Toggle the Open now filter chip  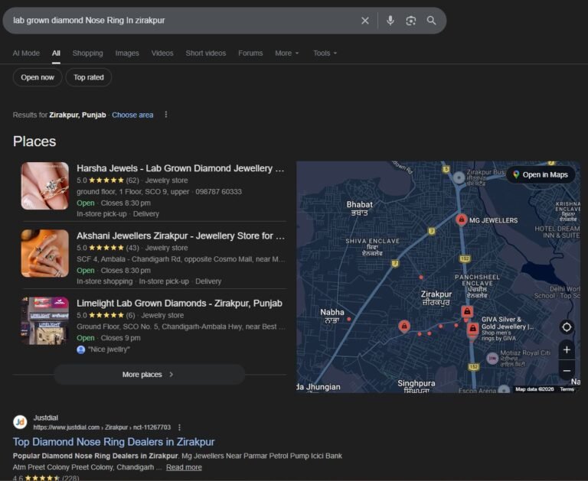pyautogui.click(x=38, y=77)
